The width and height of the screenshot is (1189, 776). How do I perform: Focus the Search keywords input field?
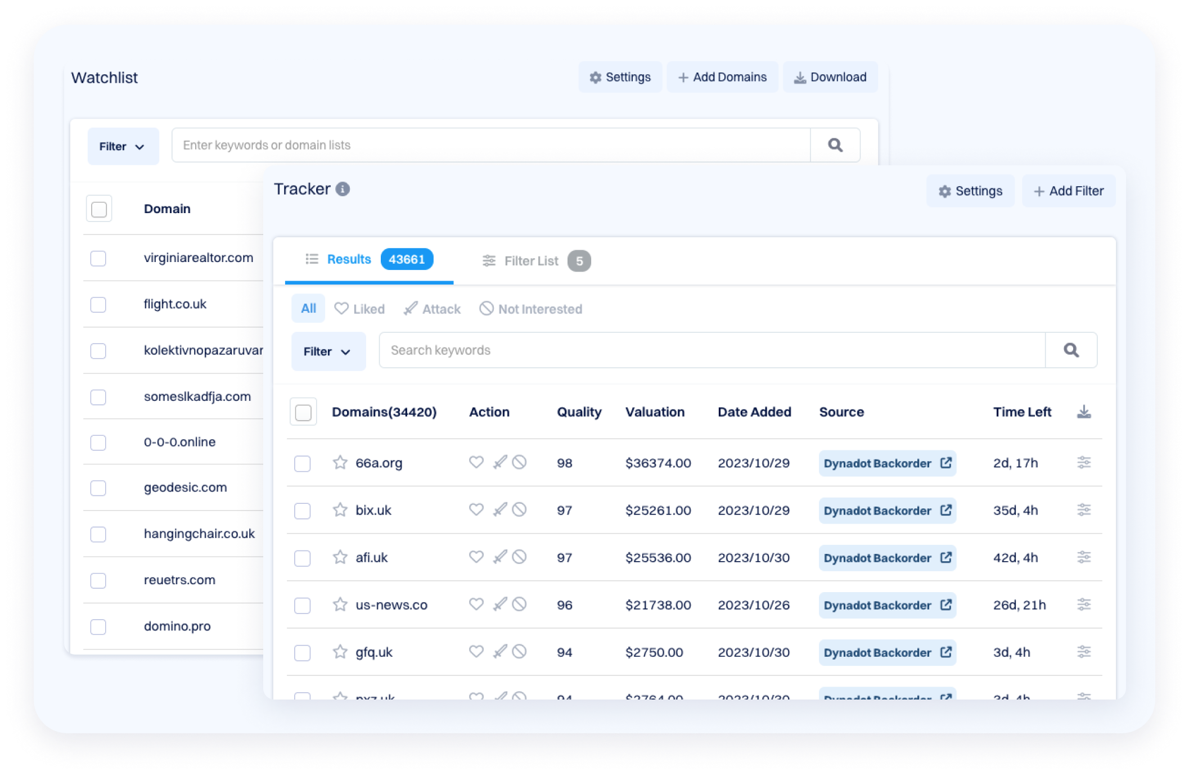point(711,350)
